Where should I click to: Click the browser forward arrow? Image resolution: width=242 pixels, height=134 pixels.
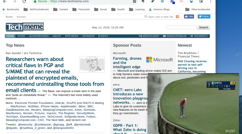15,2
